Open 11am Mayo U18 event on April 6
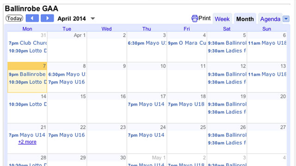Screen dimensions: 296x166 click(267, 43)
